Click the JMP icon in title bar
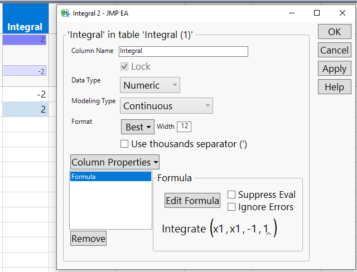357x272 pixels. coord(65,12)
